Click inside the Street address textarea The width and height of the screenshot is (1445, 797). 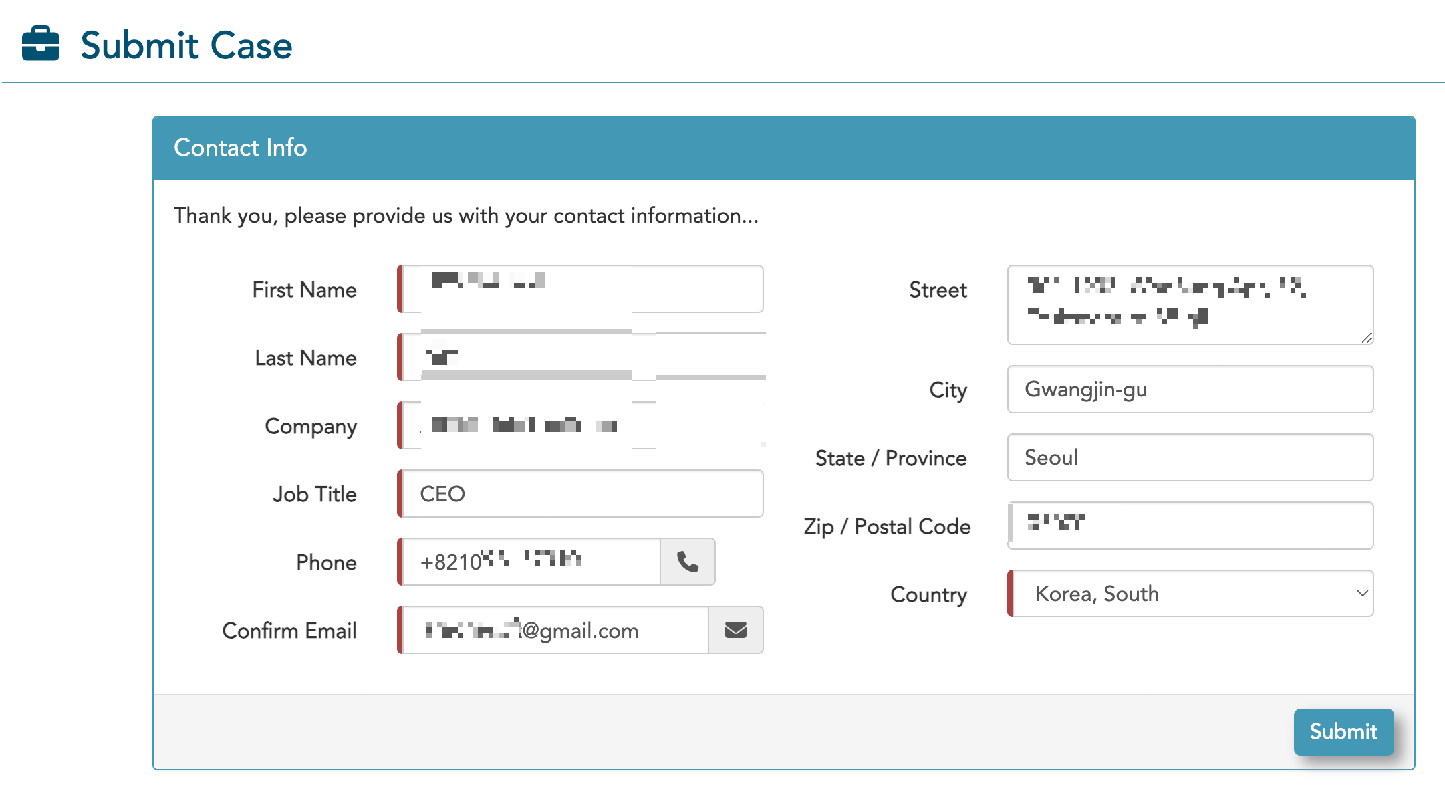(x=1190, y=304)
